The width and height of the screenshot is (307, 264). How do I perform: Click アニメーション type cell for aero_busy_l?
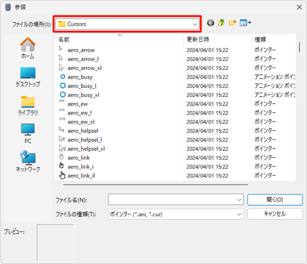274,86
